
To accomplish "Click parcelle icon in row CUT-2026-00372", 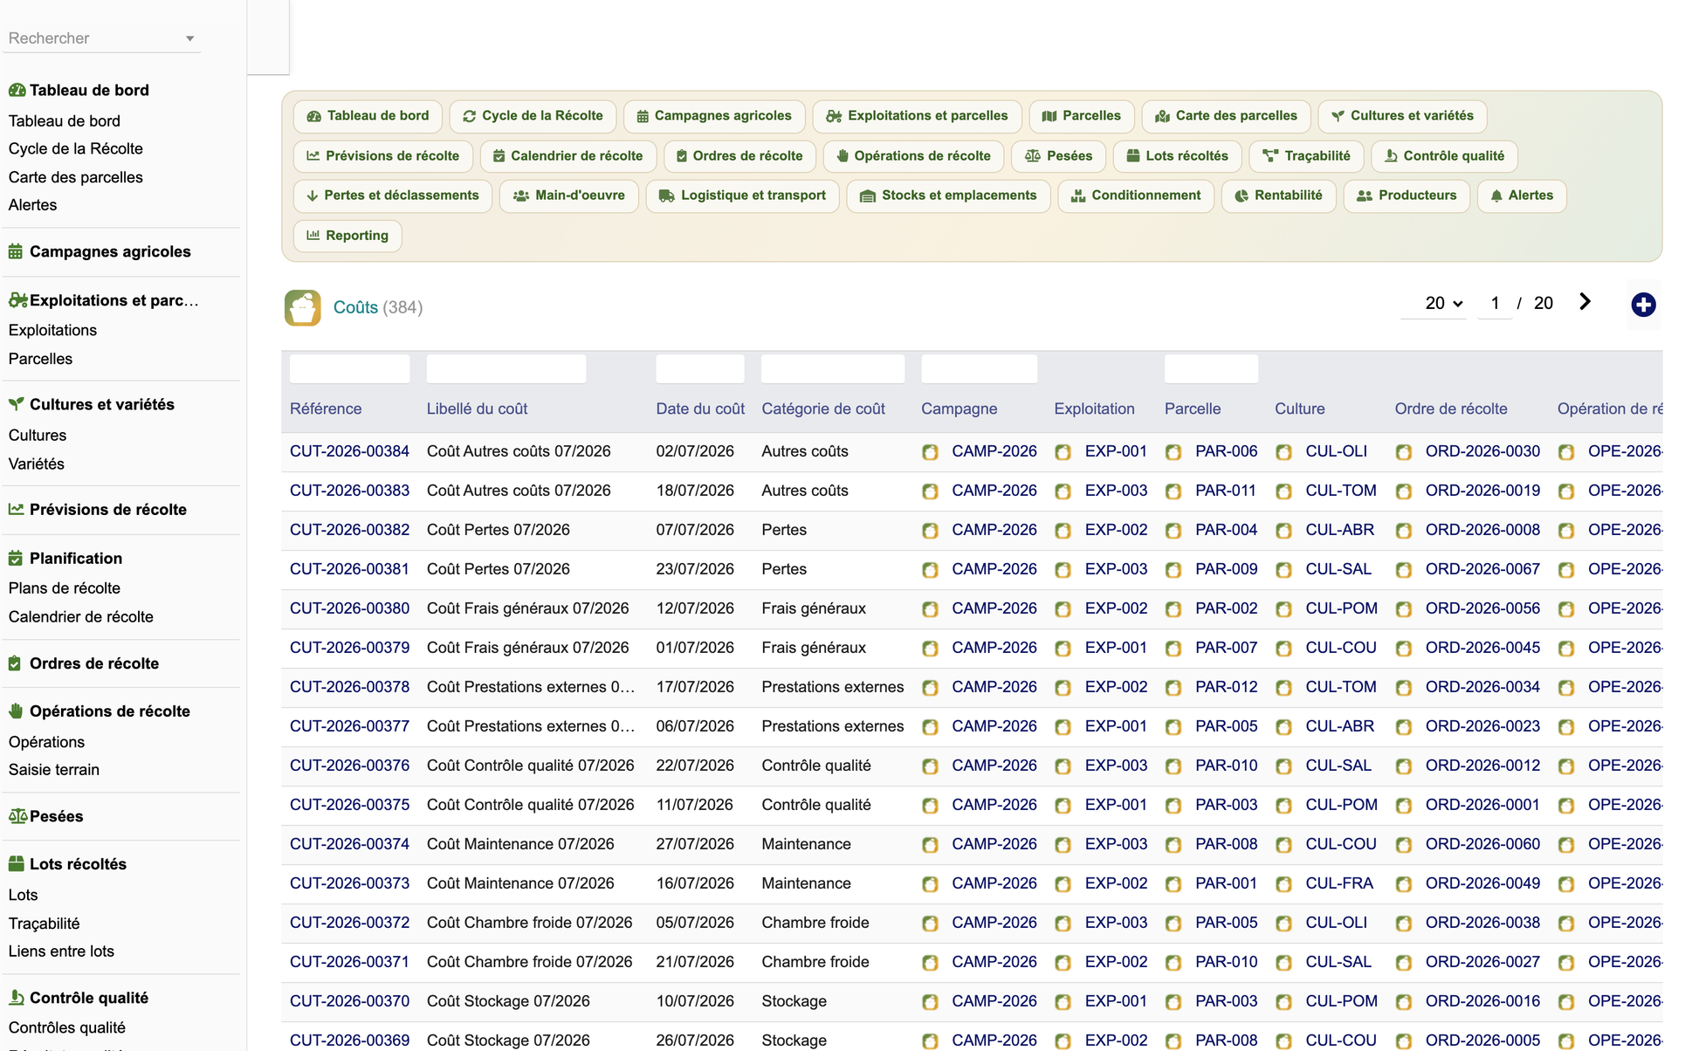I will click(1173, 924).
